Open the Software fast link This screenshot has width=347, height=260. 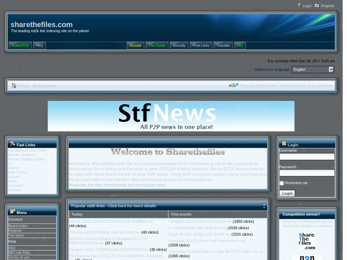15,185
